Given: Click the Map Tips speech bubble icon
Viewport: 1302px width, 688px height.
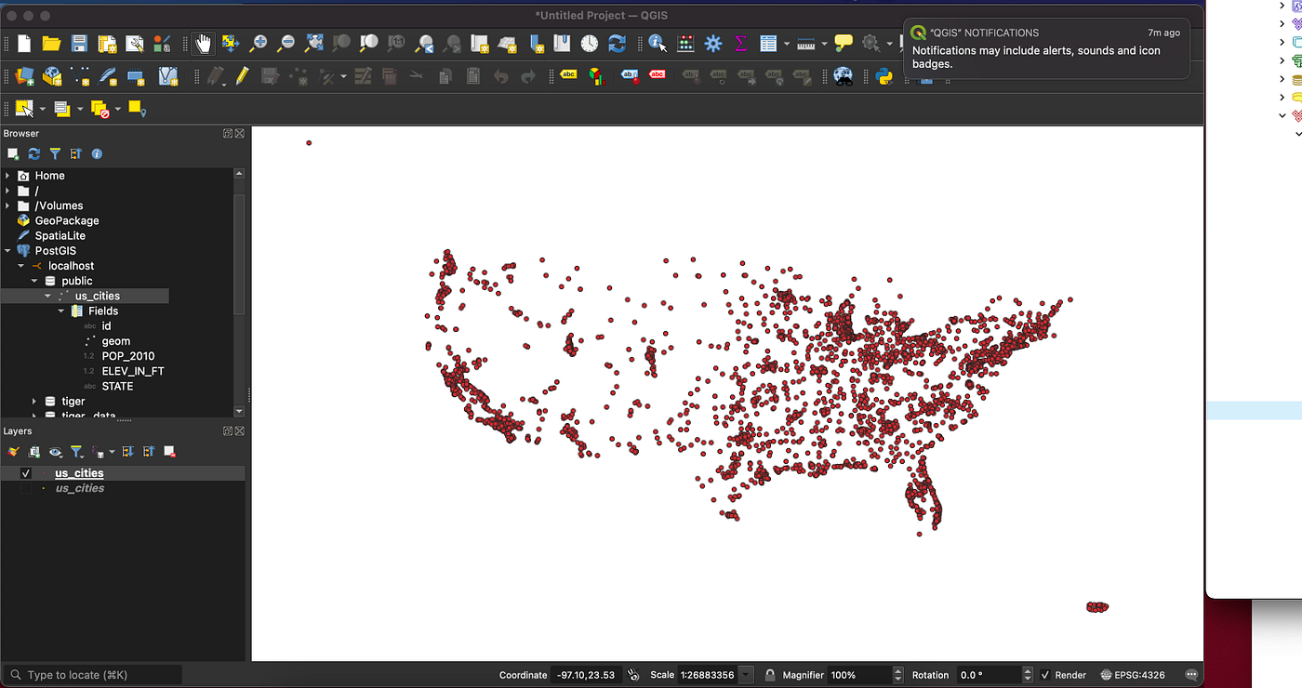Looking at the screenshot, I should click(x=844, y=44).
